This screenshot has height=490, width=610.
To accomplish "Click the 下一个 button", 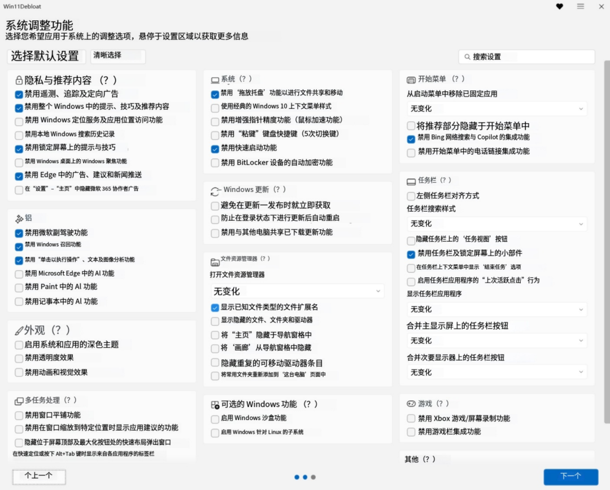I will coord(570,476).
